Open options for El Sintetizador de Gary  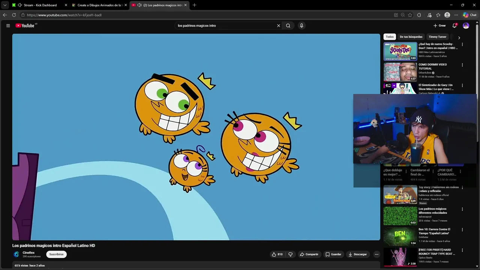462,85
